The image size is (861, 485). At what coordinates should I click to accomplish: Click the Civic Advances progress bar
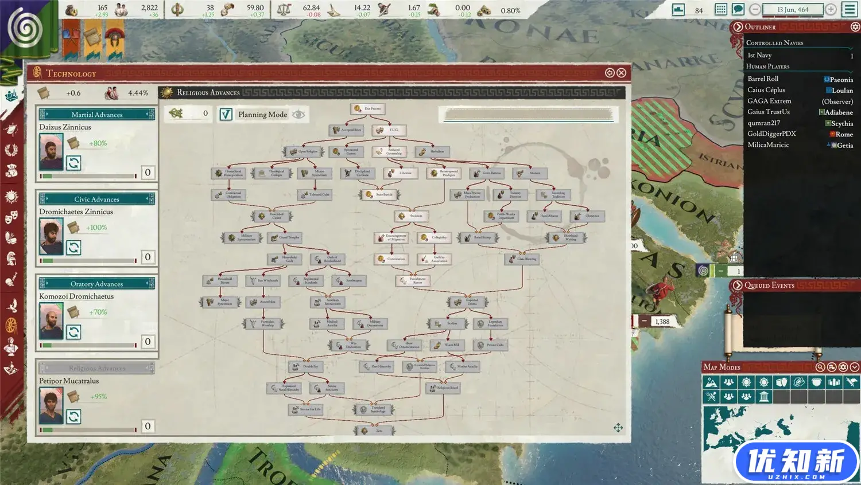[88, 260]
